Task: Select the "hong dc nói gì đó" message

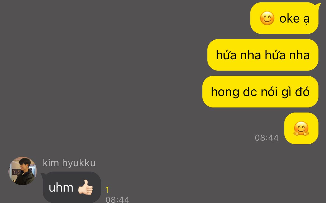Action: (x=260, y=92)
